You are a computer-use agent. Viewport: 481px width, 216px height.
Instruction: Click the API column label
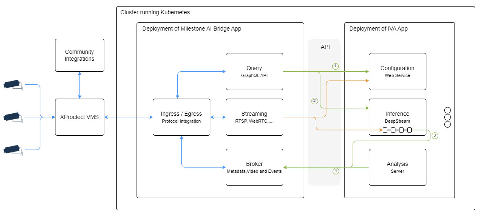pyautogui.click(x=325, y=47)
